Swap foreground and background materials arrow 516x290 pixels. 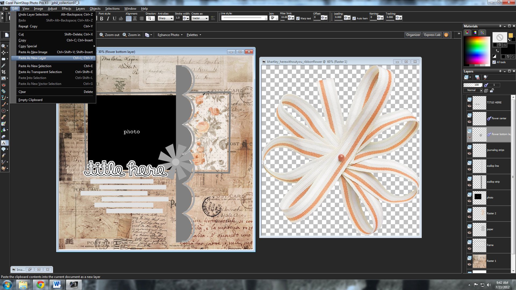tap(497, 50)
